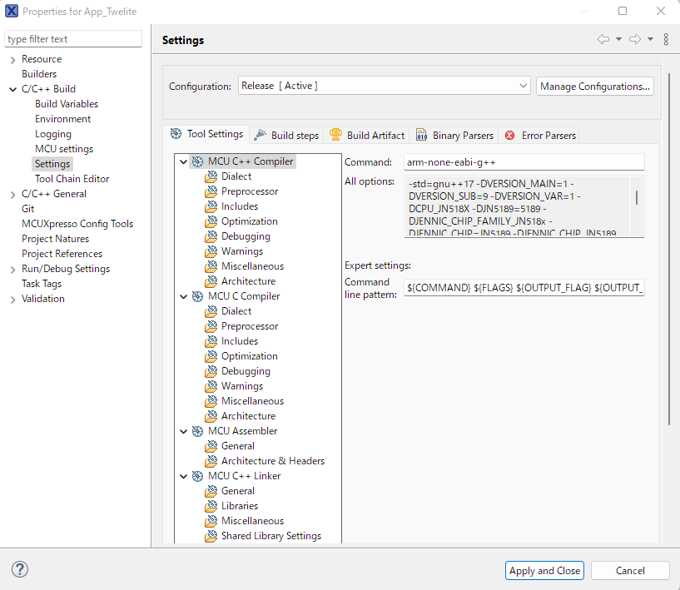Click the help question mark icon

click(x=20, y=570)
